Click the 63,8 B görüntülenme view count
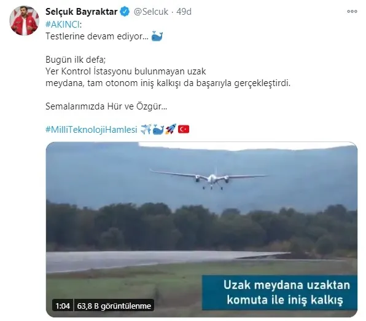366x321 pixels. point(114,306)
